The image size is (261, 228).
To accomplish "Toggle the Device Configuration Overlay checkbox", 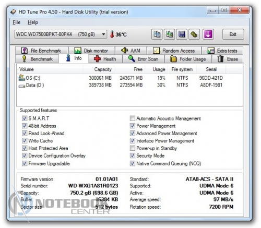I will pos(25,155).
